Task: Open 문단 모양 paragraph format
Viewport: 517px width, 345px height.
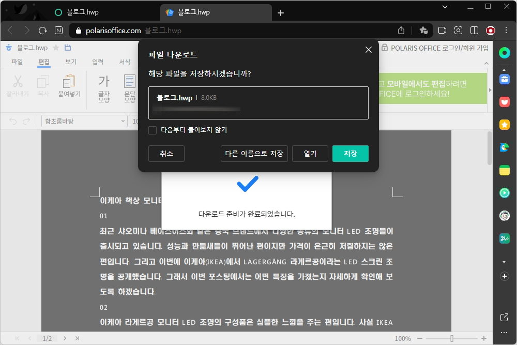Action: click(130, 89)
